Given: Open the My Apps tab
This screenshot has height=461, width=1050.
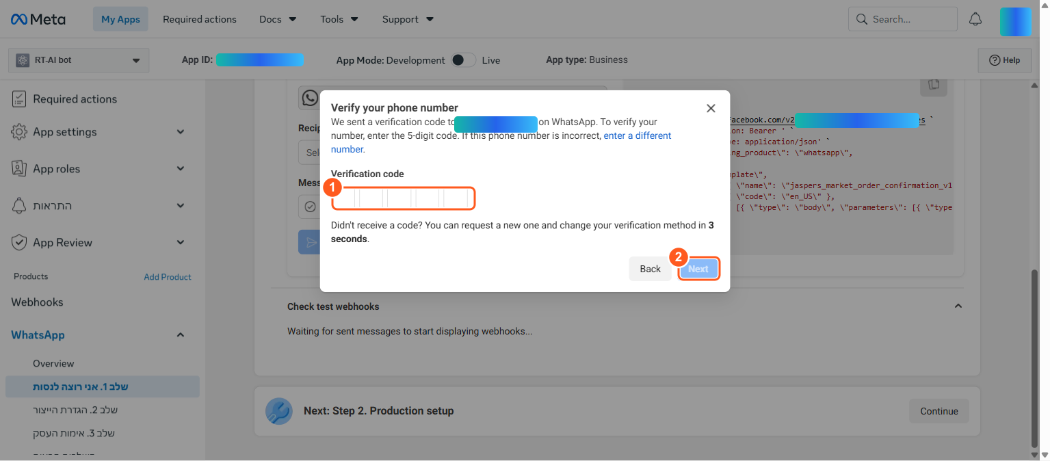Looking at the screenshot, I should click(120, 19).
